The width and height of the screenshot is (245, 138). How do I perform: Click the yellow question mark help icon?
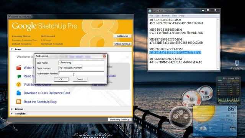point(19,84)
